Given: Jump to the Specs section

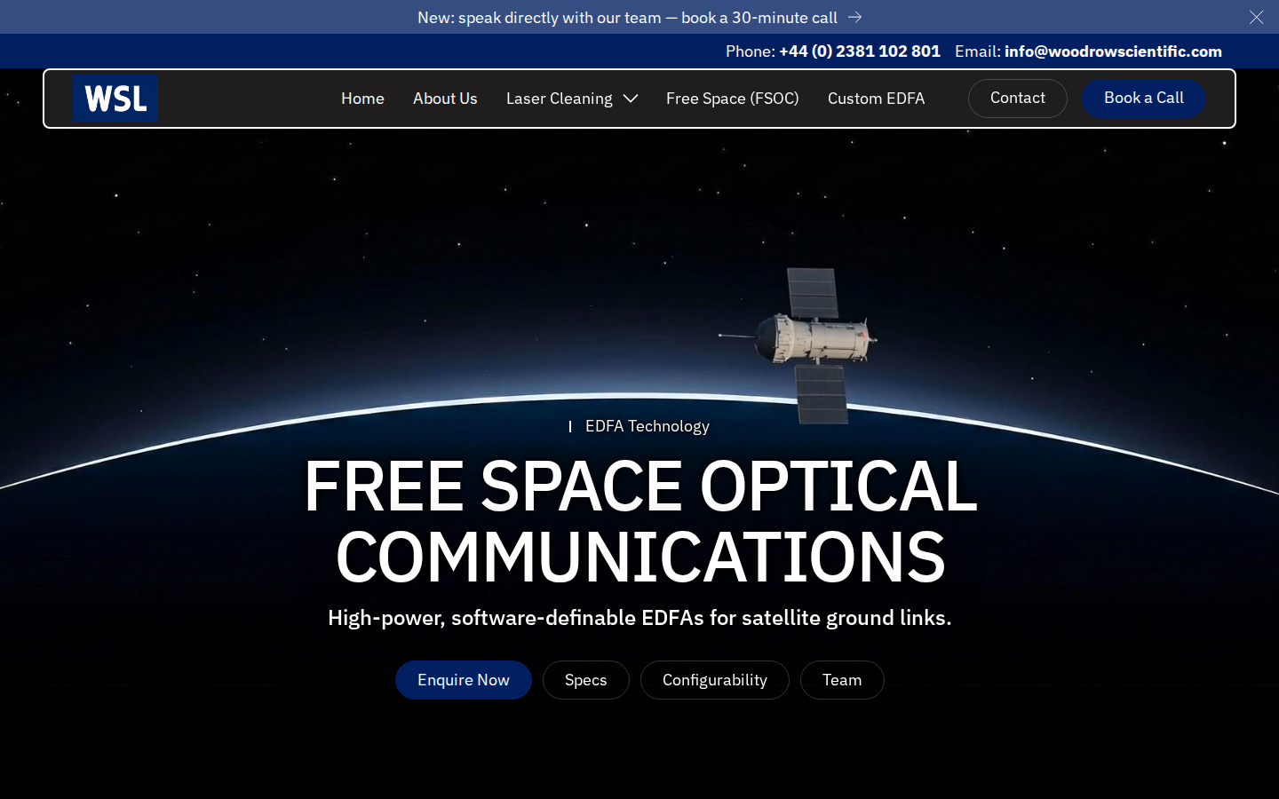Looking at the screenshot, I should [x=586, y=680].
